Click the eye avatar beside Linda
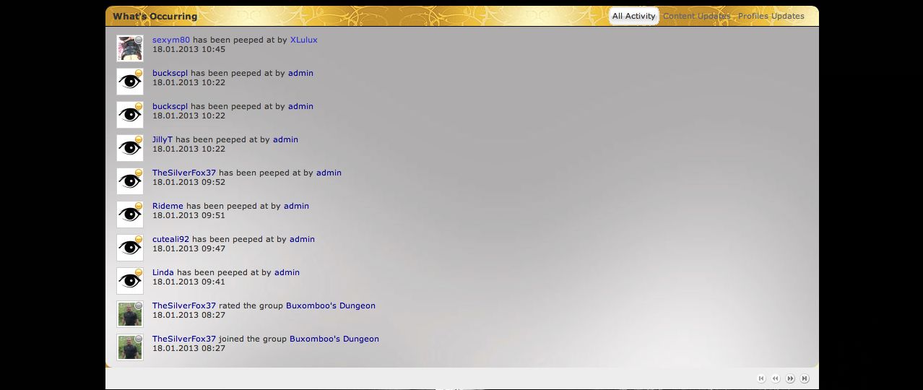Screen dimensions: 923x390 click(x=130, y=281)
